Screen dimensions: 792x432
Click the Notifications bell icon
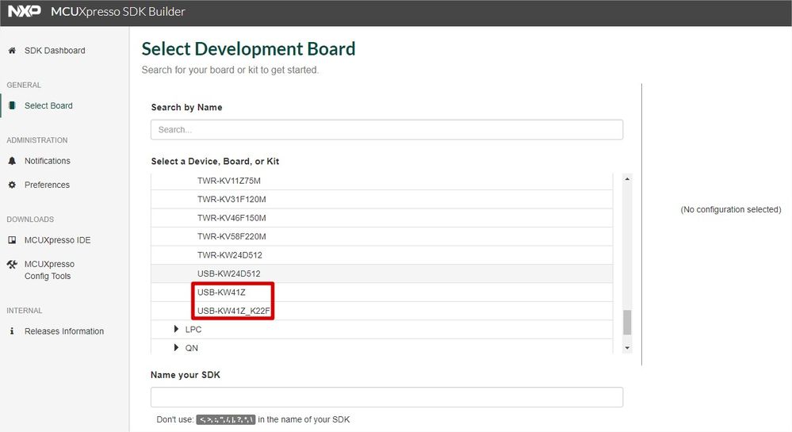12,161
